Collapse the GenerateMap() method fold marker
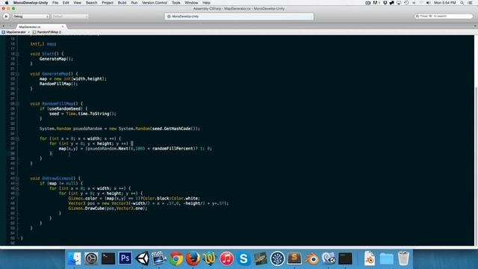Image resolution: width=478 pixels, height=269 pixels. coord(17,74)
